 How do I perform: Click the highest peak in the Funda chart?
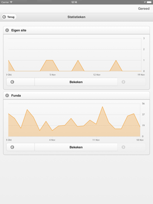pos(102,107)
